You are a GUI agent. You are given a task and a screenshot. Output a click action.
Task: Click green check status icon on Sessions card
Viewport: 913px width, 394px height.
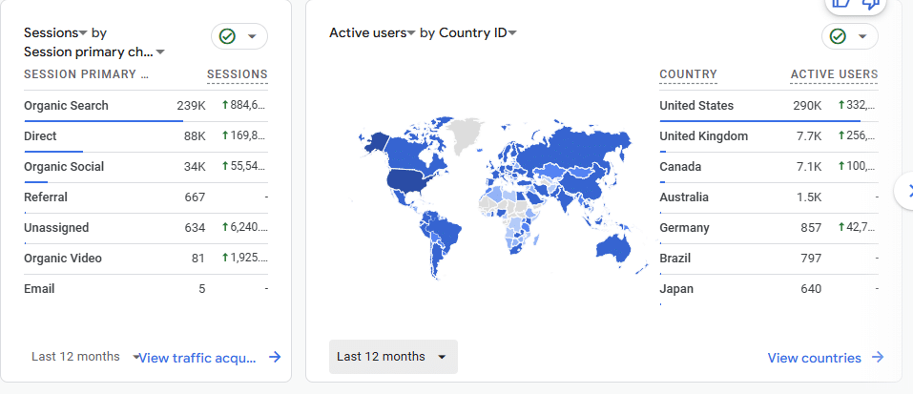(x=227, y=36)
